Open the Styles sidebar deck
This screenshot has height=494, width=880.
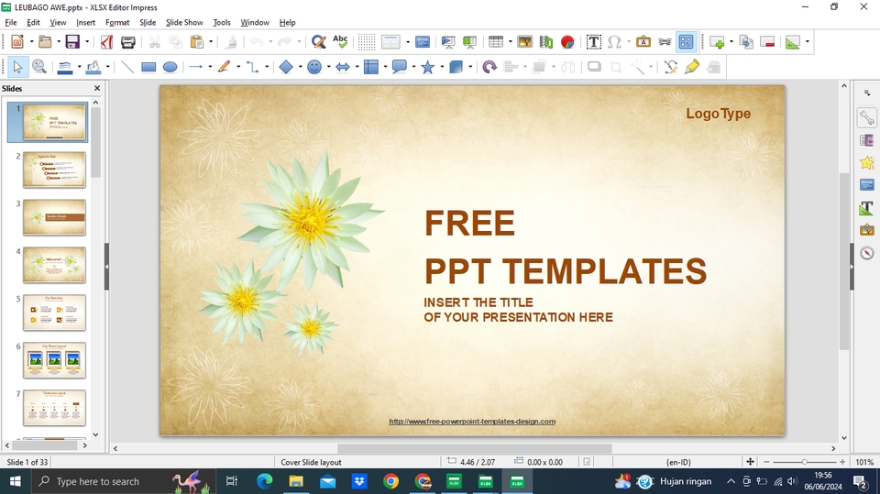(866, 208)
